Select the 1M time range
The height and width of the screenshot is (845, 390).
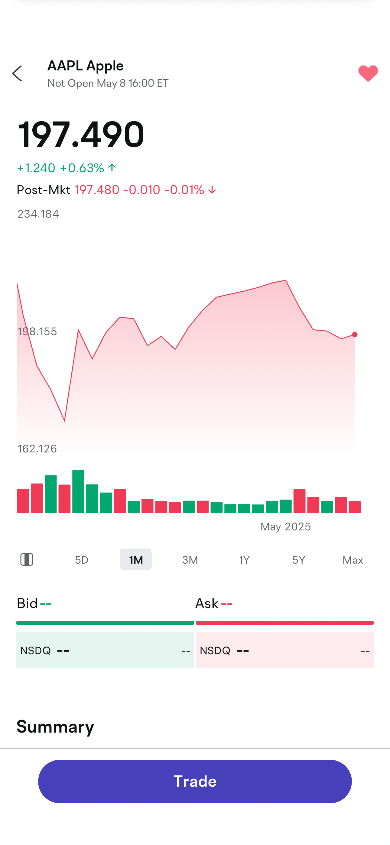[x=135, y=560]
